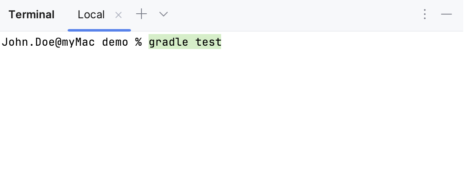Click the blue underline beneath Local tab
464x187 pixels.
[x=99, y=30]
